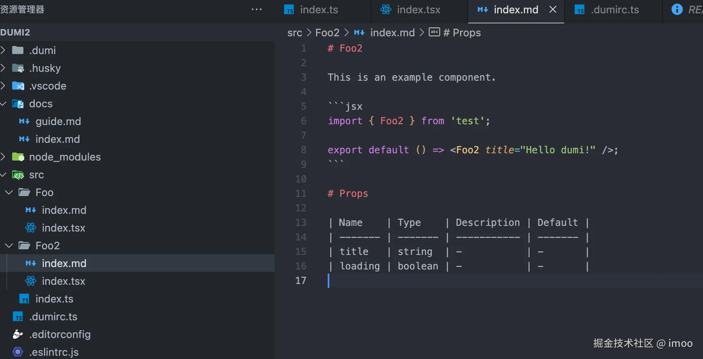Switch to the index.ts editor tab
This screenshot has height=359, width=703.
[322, 11]
